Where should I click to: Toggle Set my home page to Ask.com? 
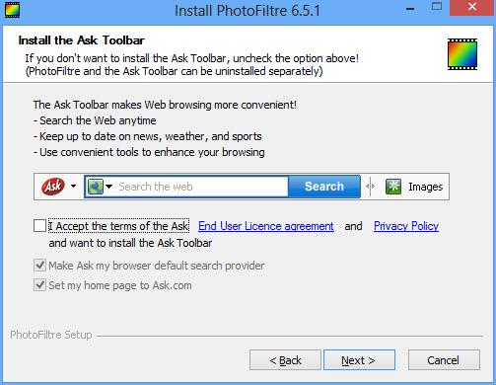pos(39,285)
